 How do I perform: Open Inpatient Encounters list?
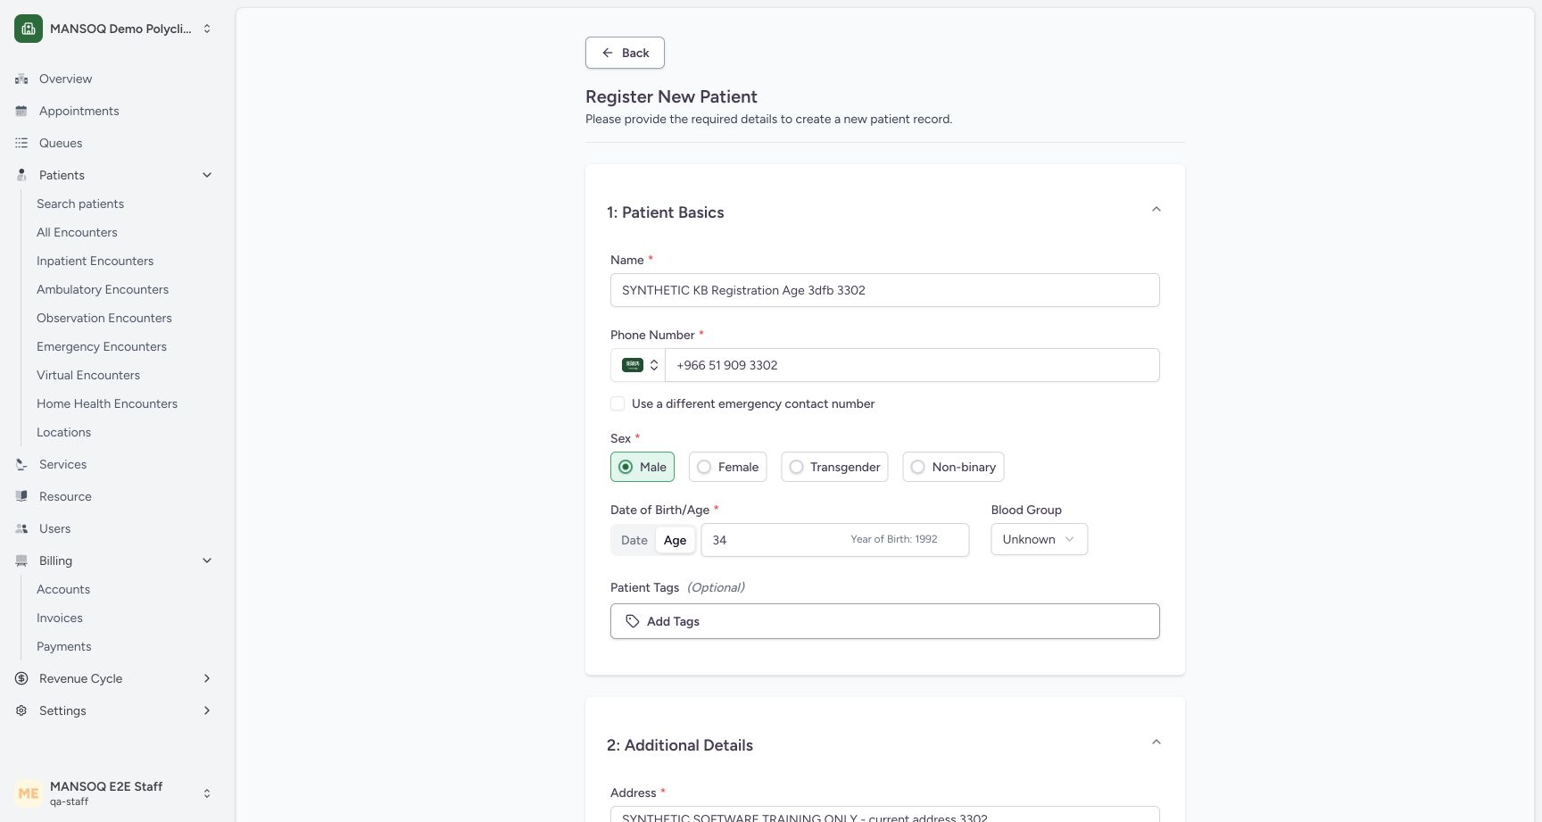pos(95,261)
